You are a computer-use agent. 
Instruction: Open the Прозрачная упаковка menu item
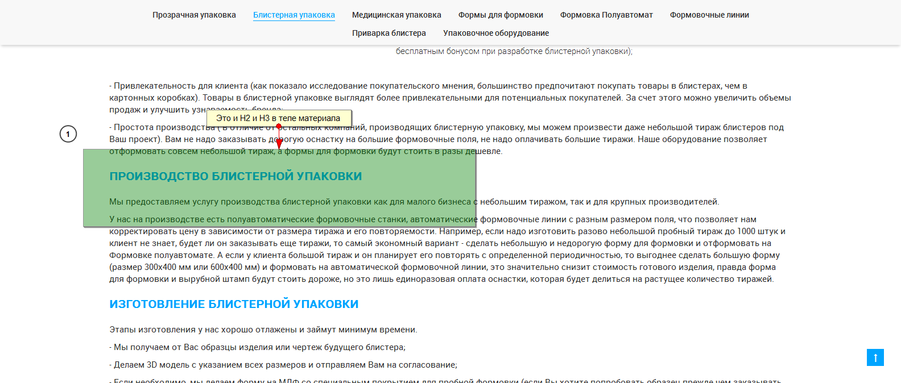point(194,15)
